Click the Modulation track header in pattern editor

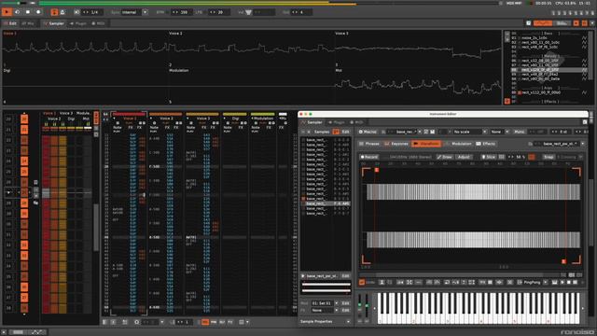263,119
